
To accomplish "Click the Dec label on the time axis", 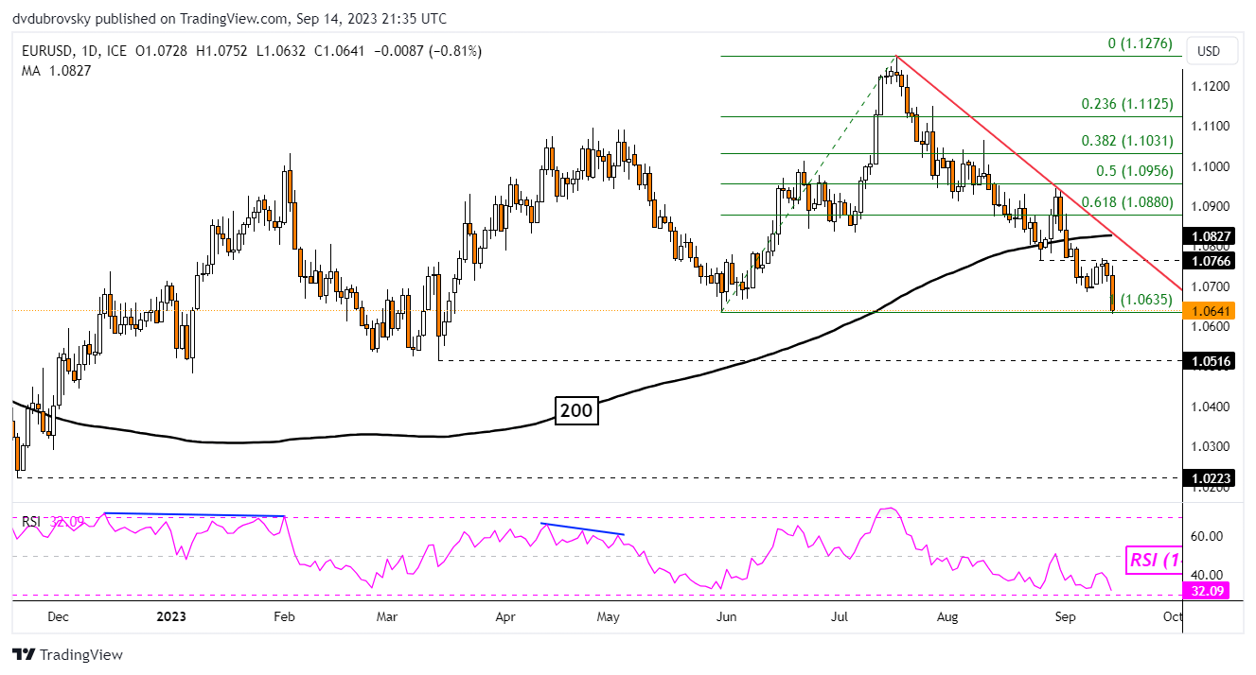I will (x=59, y=616).
